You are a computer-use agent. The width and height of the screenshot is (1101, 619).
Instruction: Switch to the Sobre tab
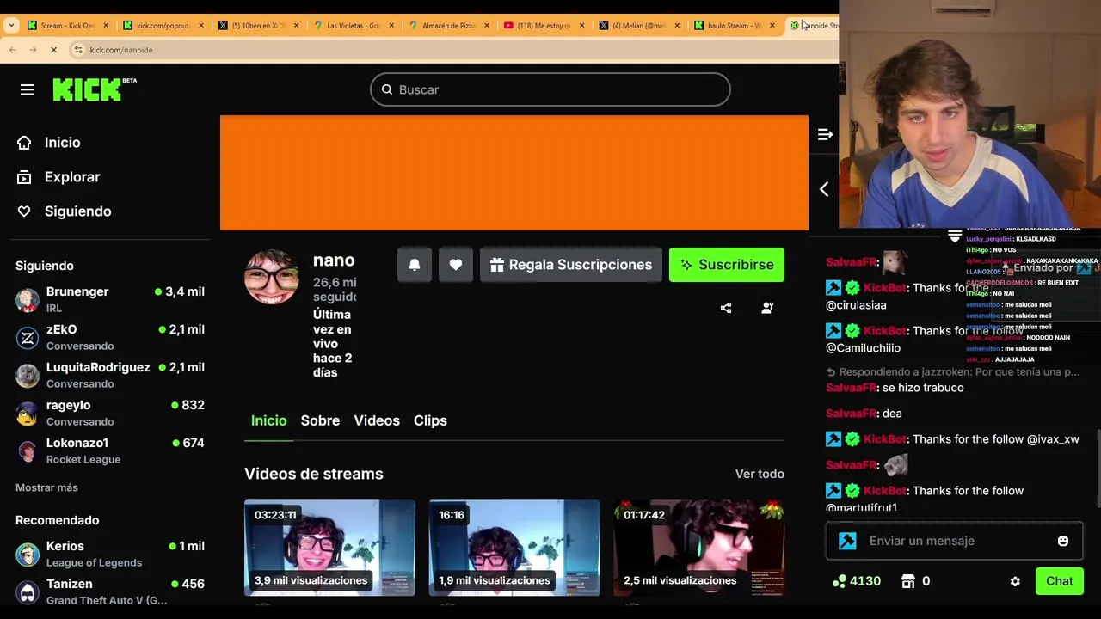(320, 420)
